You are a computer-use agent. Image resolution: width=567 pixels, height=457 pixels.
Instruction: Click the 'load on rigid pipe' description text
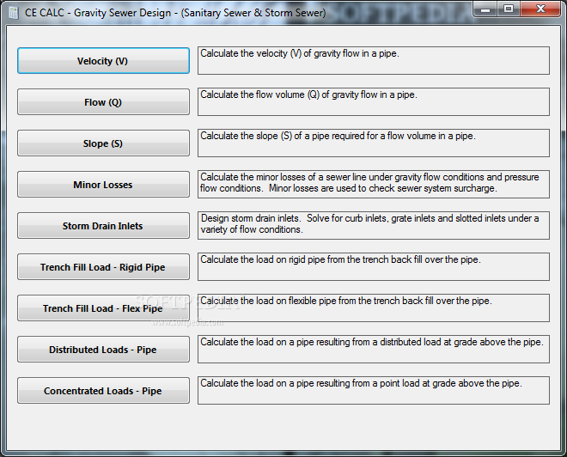pos(374,266)
